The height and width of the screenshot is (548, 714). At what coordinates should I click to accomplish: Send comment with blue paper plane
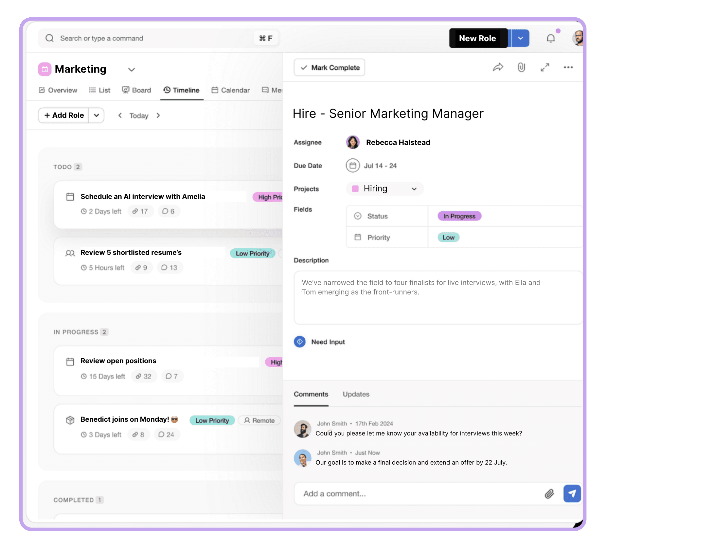pyautogui.click(x=572, y=493)
